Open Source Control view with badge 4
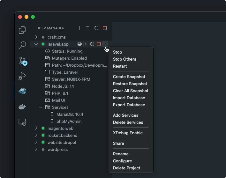226x178 pixels. click(23, 61)
